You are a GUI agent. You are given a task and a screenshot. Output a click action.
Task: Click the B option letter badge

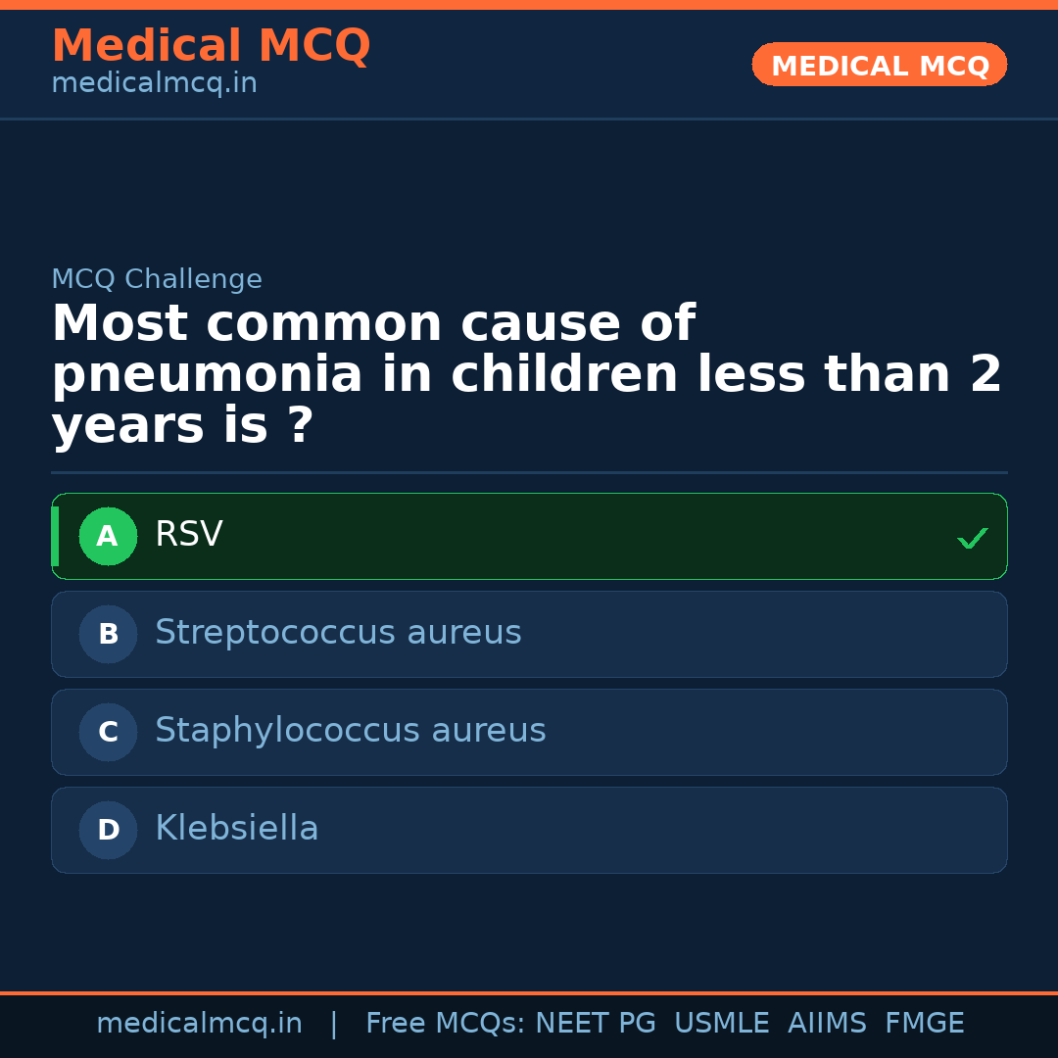point(108,634)
